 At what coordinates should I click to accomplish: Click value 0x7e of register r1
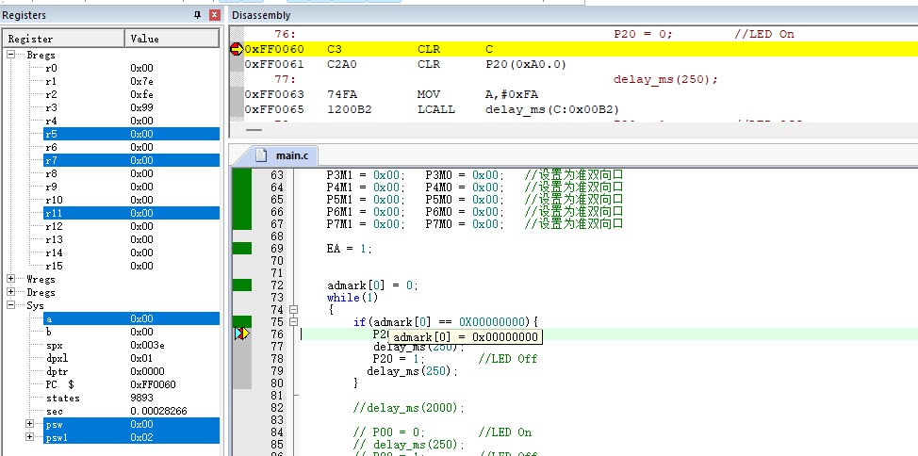pyautogui.click(x=141, y=81)
